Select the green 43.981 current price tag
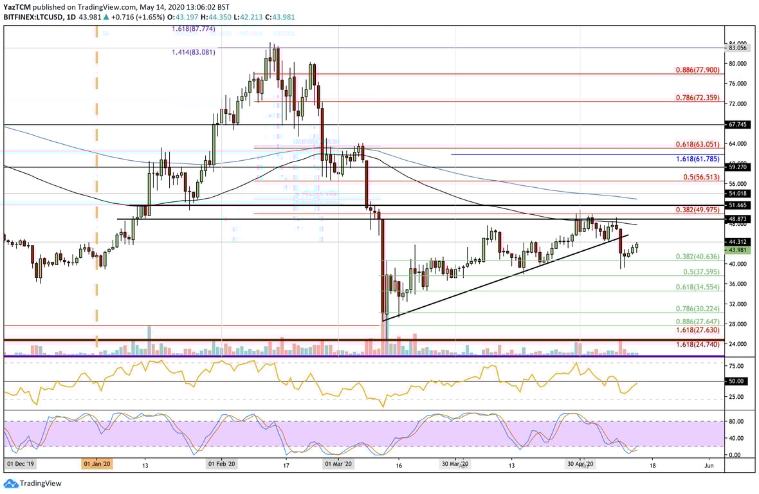759x494 pixels. click(x=737, y=250)
